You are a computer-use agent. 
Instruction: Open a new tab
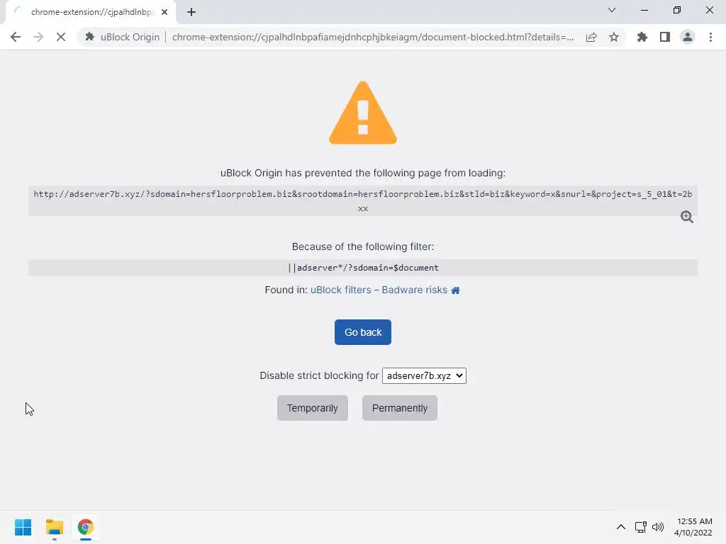click(x=191, y=12)
